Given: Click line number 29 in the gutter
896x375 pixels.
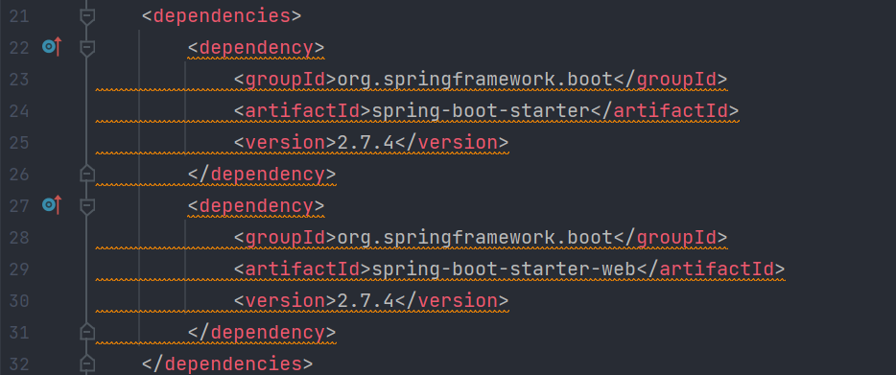Looking at the screenshot, I should coord(19,269).
